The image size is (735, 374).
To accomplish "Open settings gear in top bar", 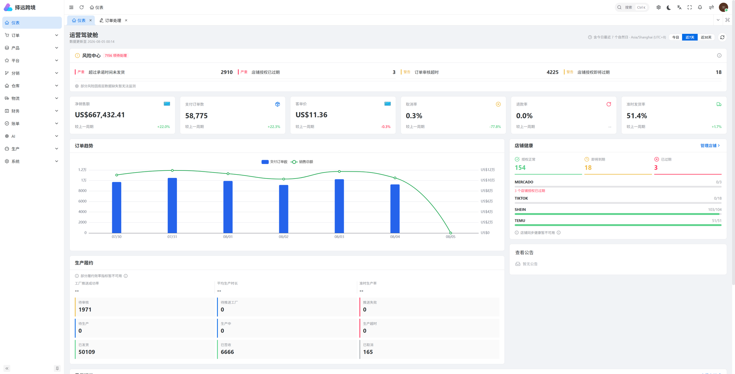I will [658, 7].
